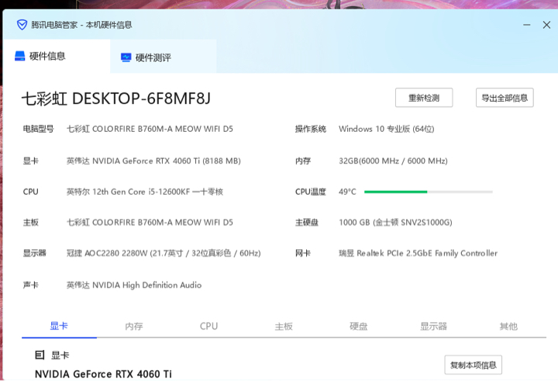Image resolution: width=558 pixels, height=381 pixels.
Task: Minimize the hardware info window
Action: (x=527, y=25)
